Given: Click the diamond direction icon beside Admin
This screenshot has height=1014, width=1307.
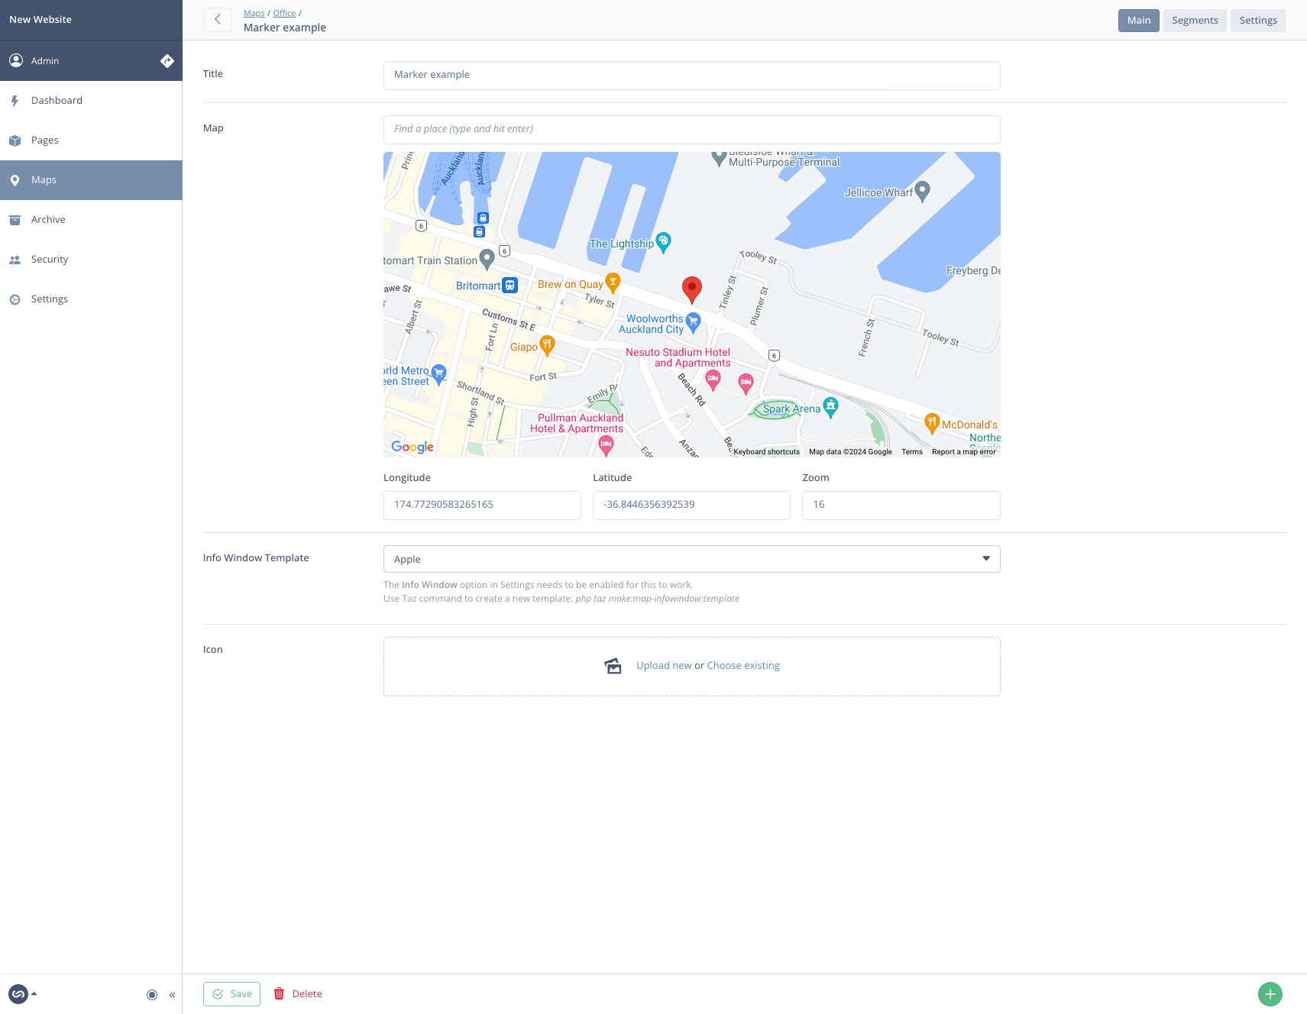Looking at the screenshot, I should click(167, 61).
